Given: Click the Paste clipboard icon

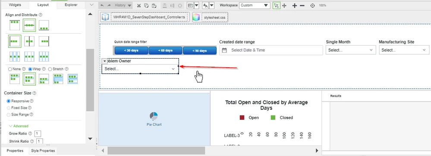Looking at the screenshot, I should pyautogui.click(x=154, y=5).
